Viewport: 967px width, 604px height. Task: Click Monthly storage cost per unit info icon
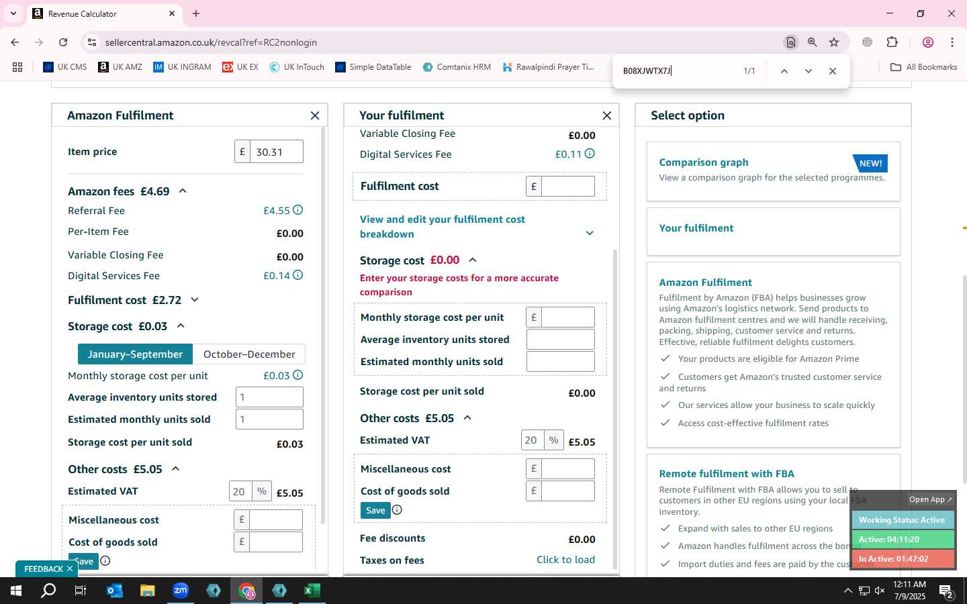click(x=298, y=375)
